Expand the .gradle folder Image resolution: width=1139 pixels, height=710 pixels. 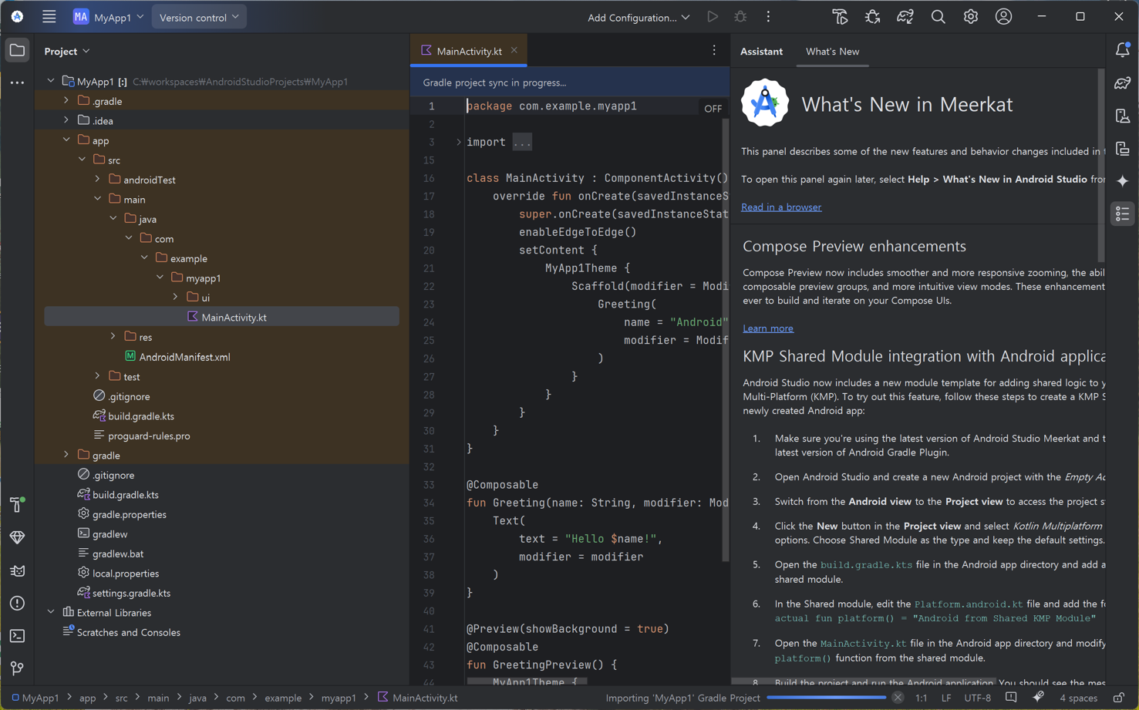click(x=66, y=101)
